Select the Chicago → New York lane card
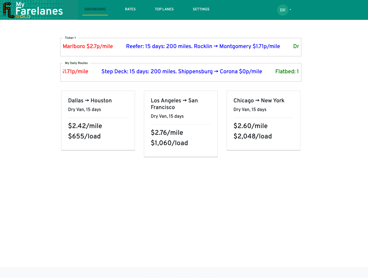This screenshot has width=368, height=278. point(263,121)
